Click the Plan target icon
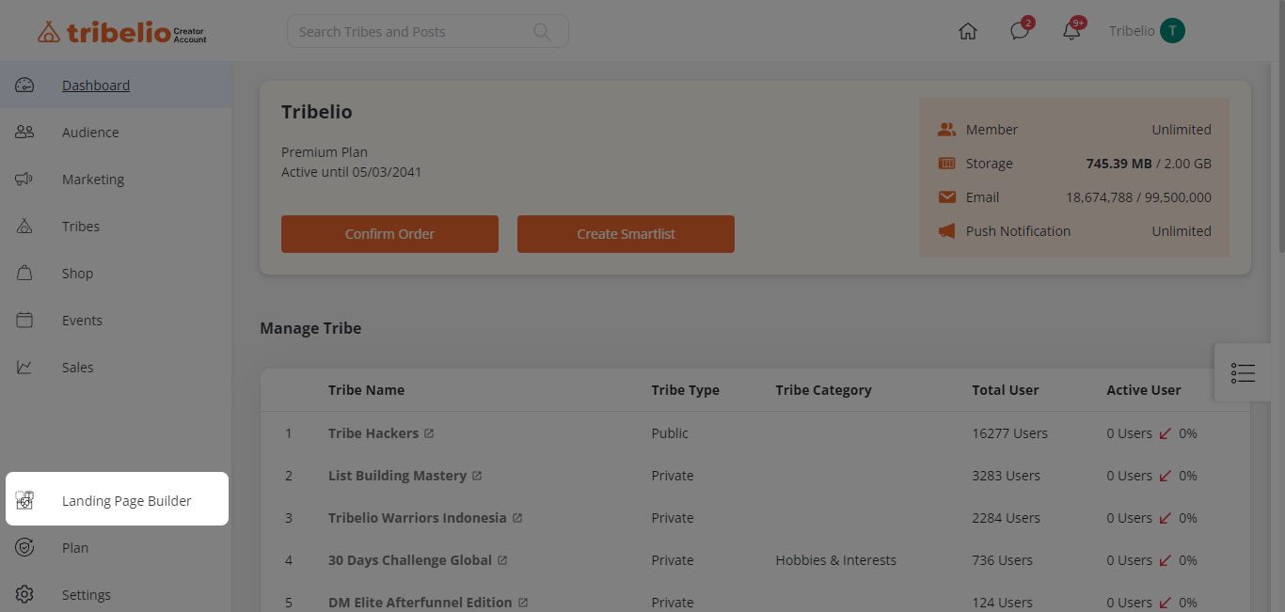Viewport: 1285px width, 612px height. point(24,548)
